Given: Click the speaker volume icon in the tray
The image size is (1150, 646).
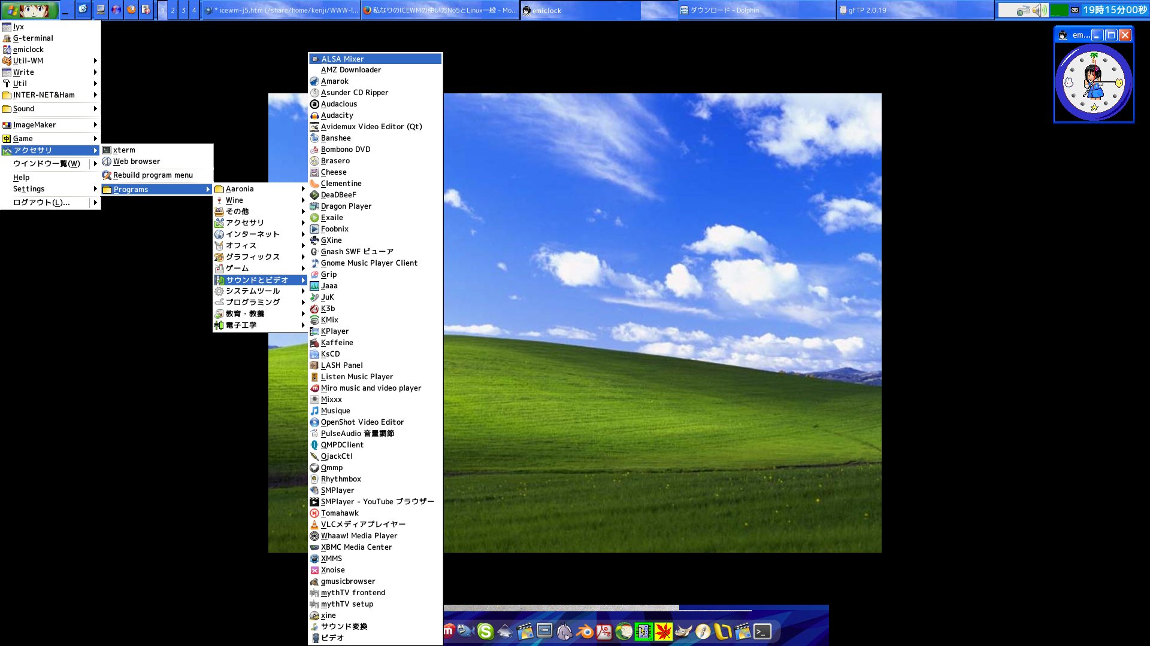Looking at the screenshot, I should tap(1039, 9).
